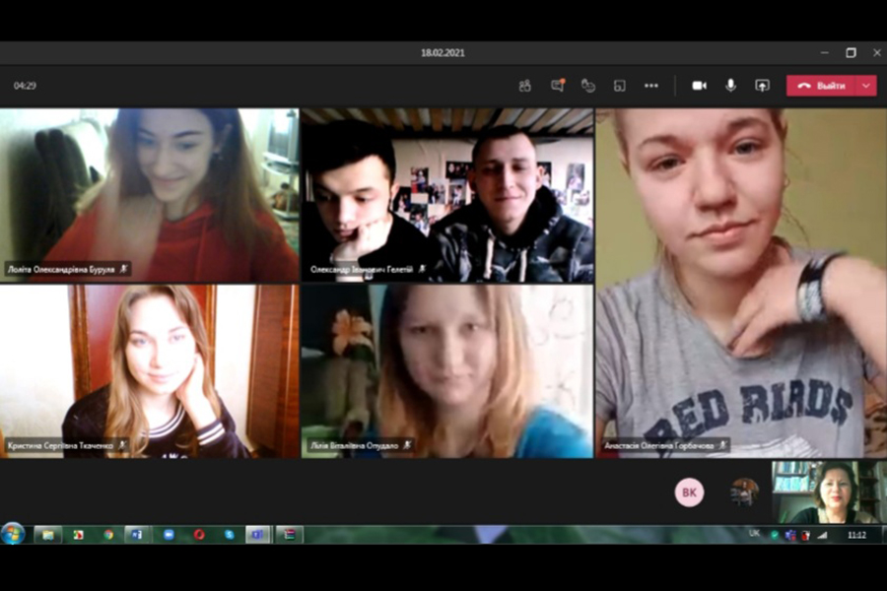Open Google Chrome from the taskbar
The image size is (887, 591).
pos(108,535)
